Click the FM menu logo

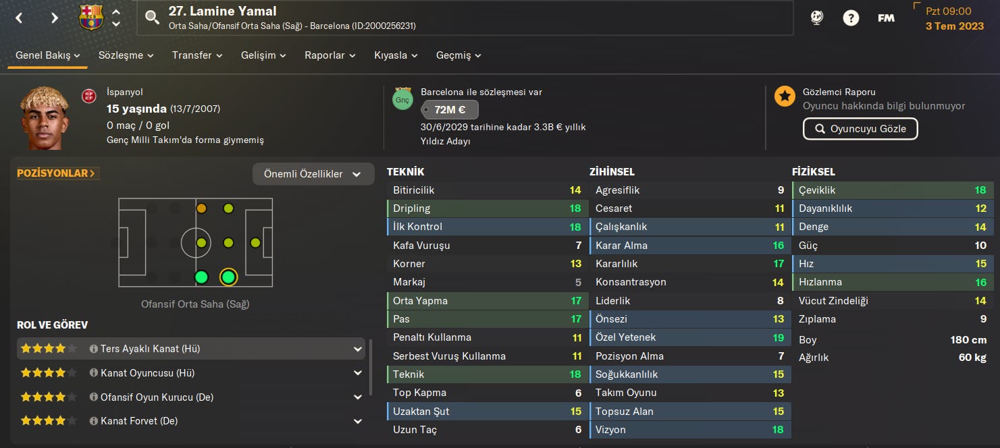[x=886, y=18]
